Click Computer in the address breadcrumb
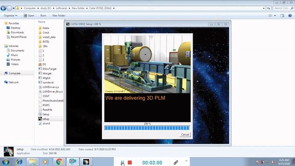The height and width of the screenshot is (166, 295). click(x=29, y=8)
